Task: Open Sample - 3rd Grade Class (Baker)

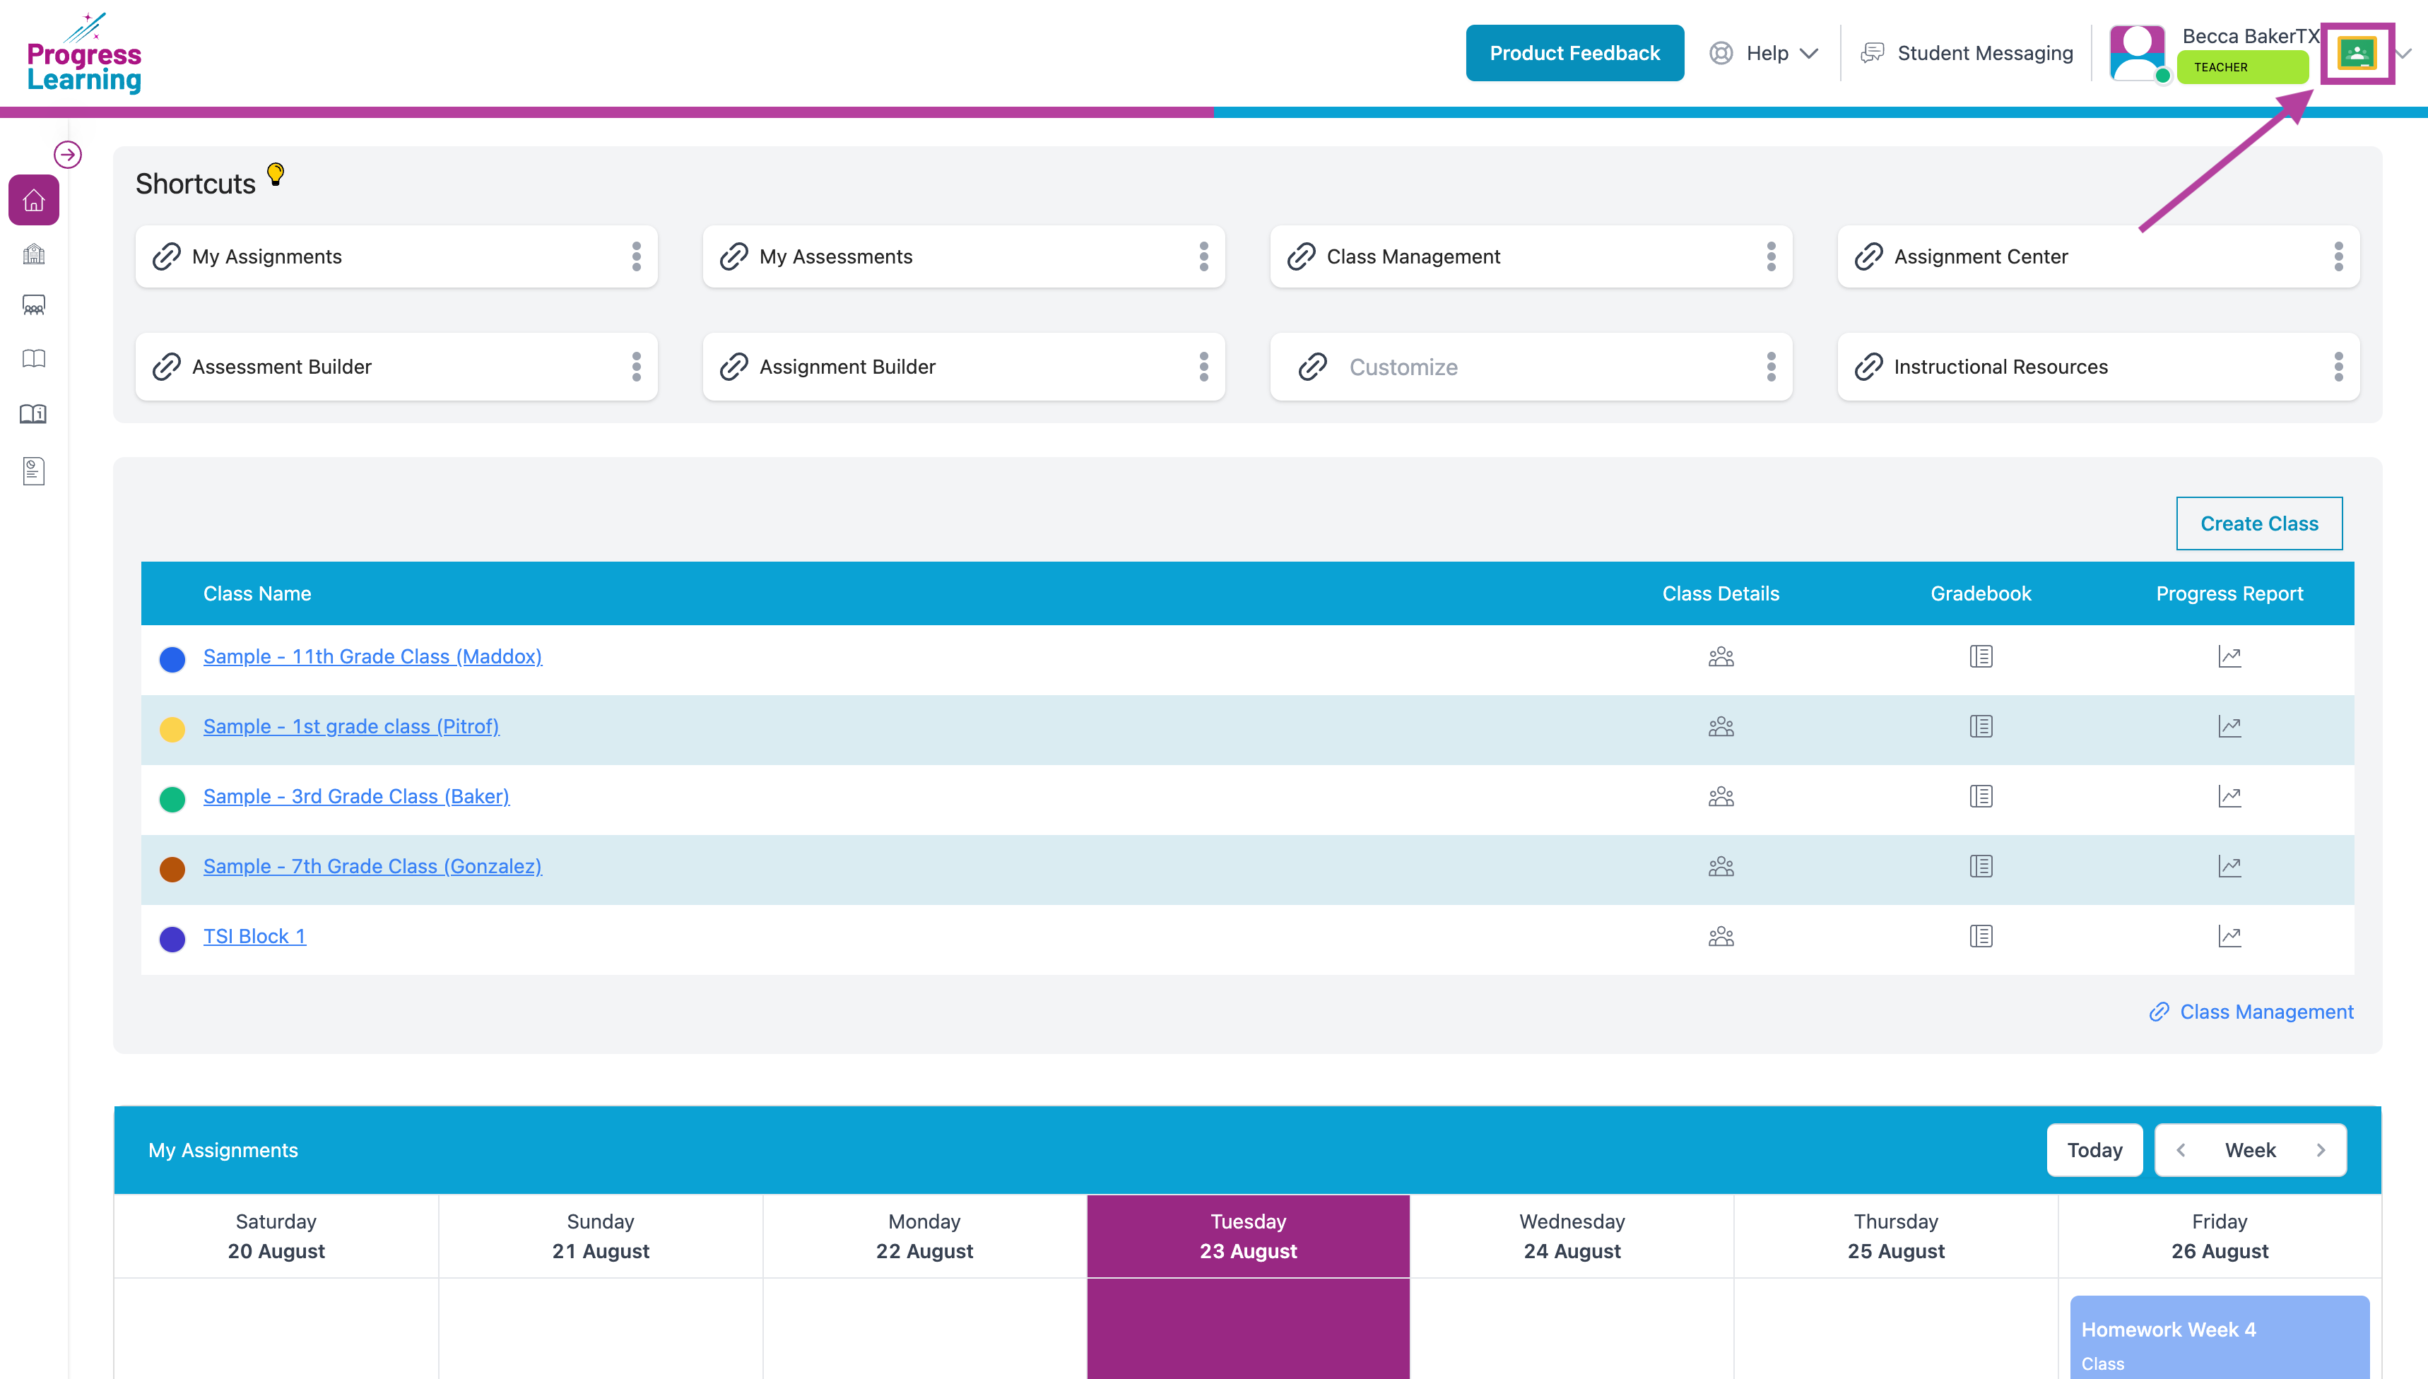Action: (356, 796)
